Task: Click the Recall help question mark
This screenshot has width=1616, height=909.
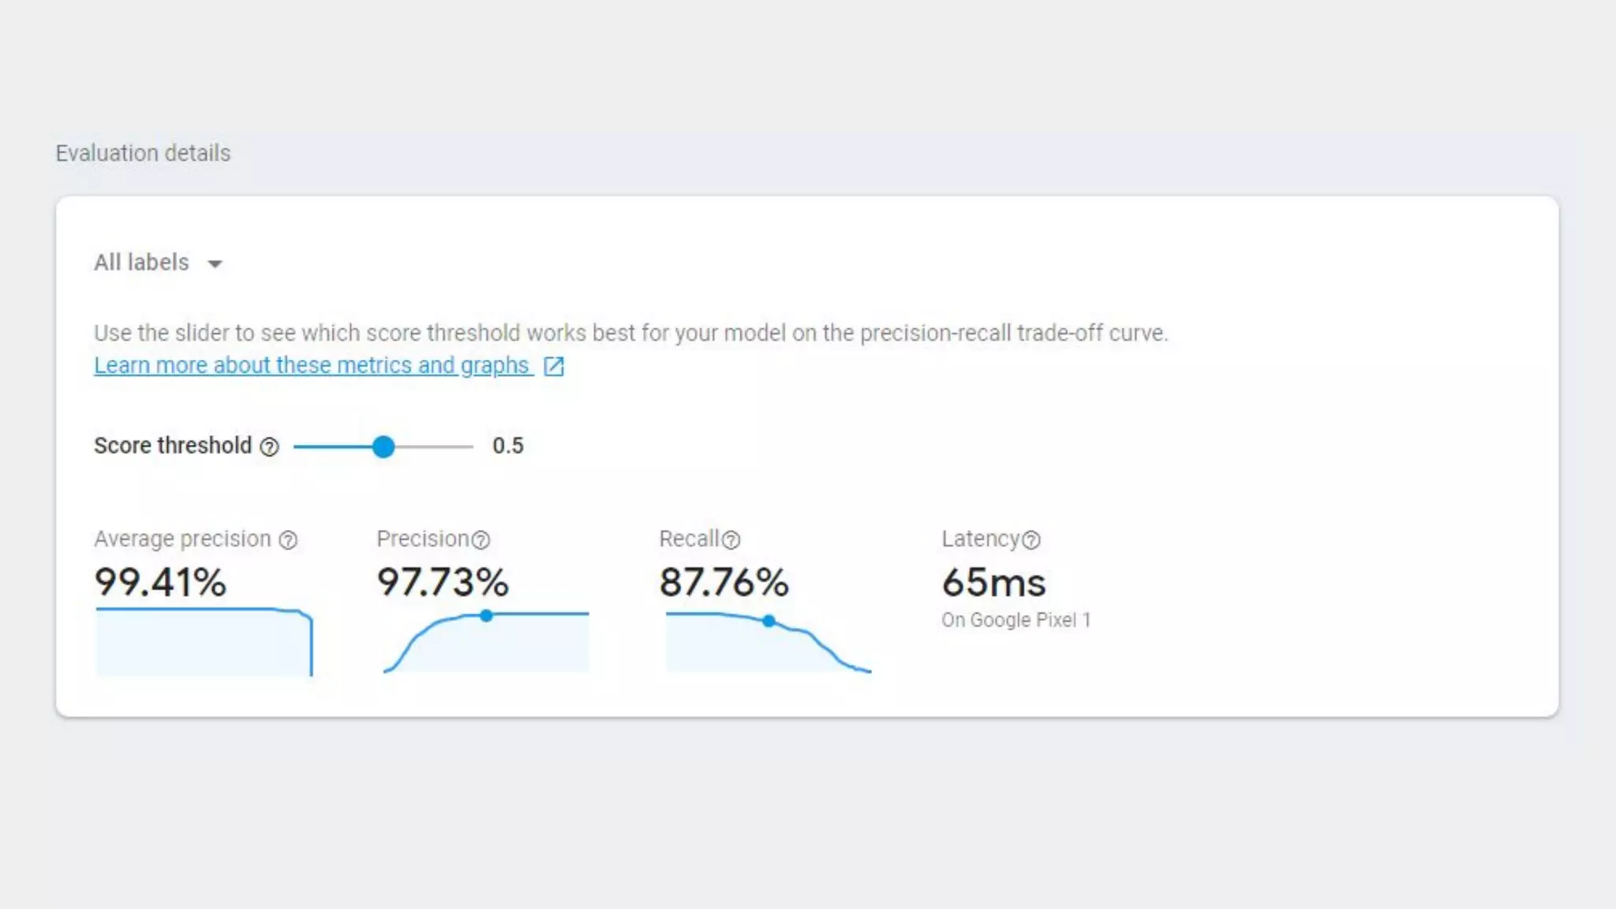Action: click(731, 541)
